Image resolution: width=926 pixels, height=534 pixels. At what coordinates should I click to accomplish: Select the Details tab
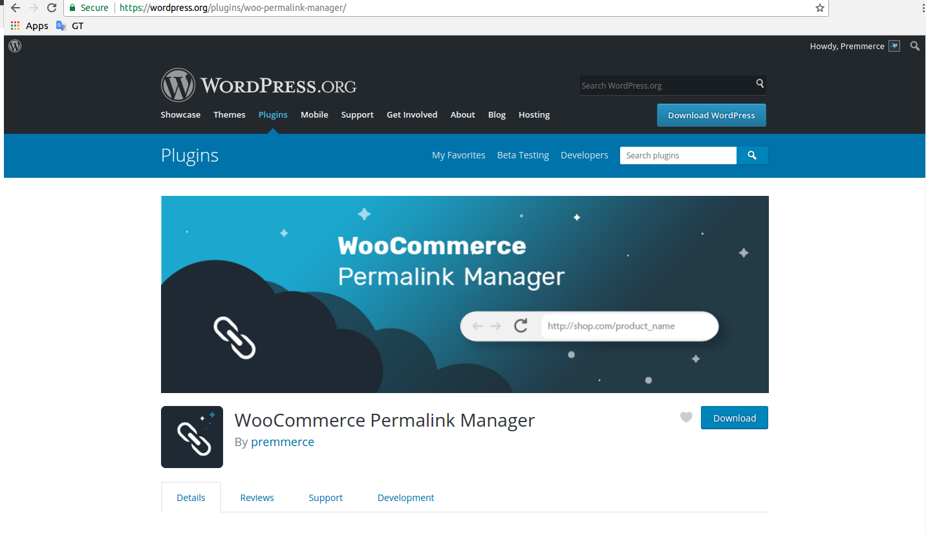191,498
